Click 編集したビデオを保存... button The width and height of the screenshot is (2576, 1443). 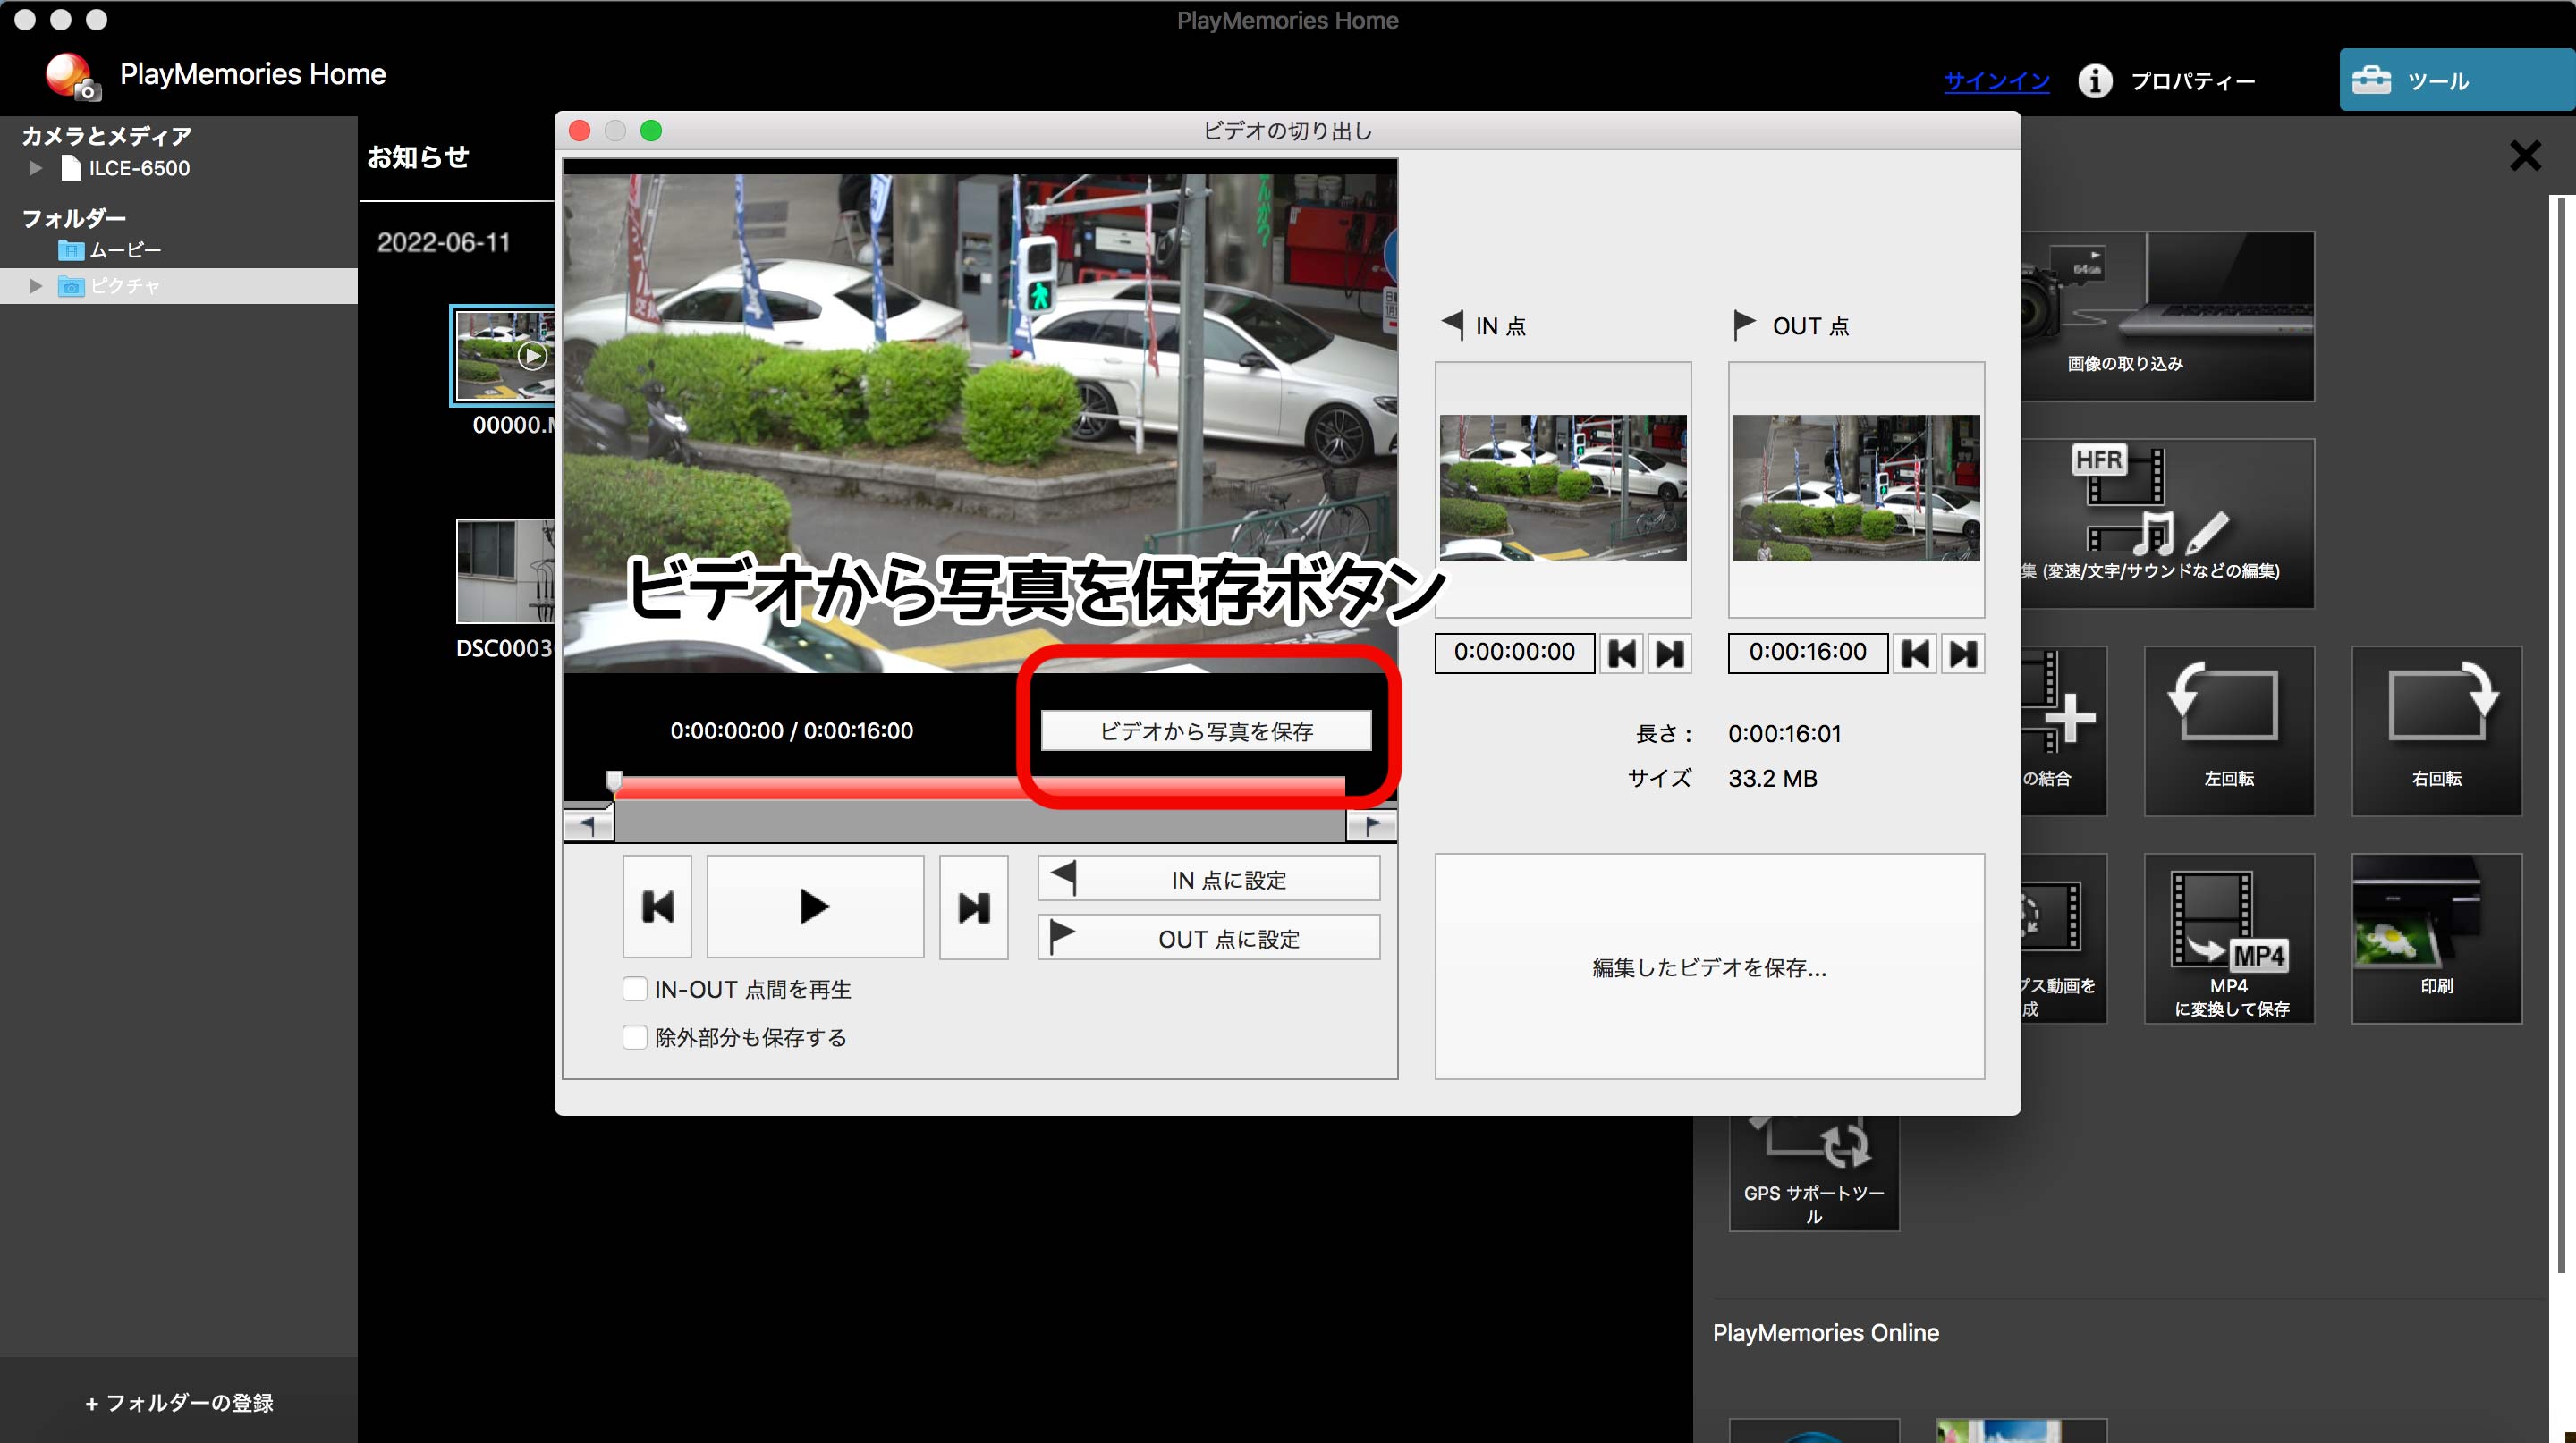(1709, 966)
